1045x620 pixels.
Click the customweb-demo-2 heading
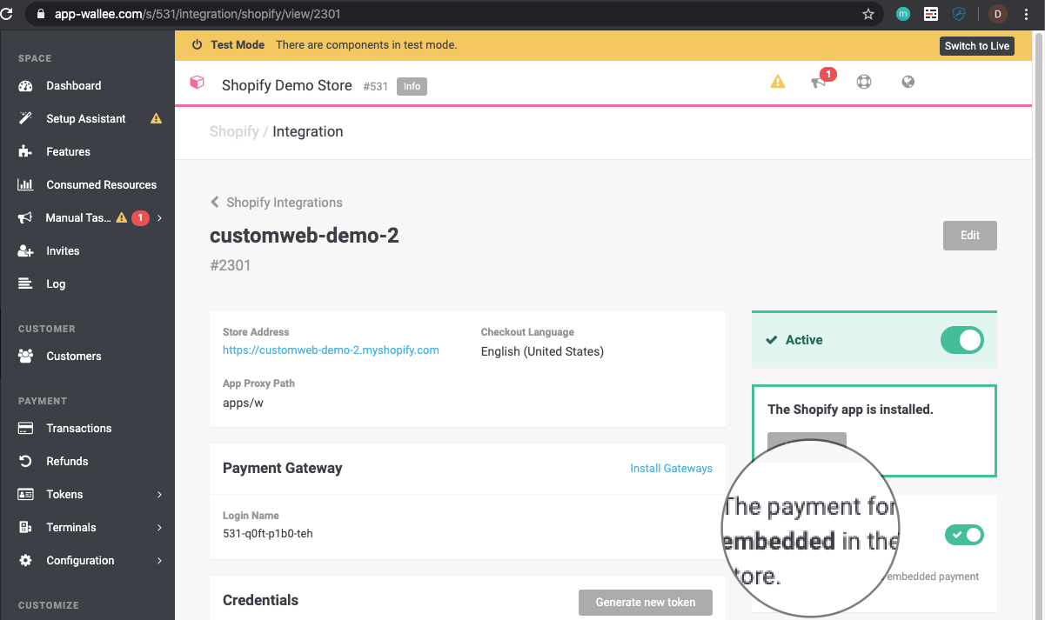(305, 235)
